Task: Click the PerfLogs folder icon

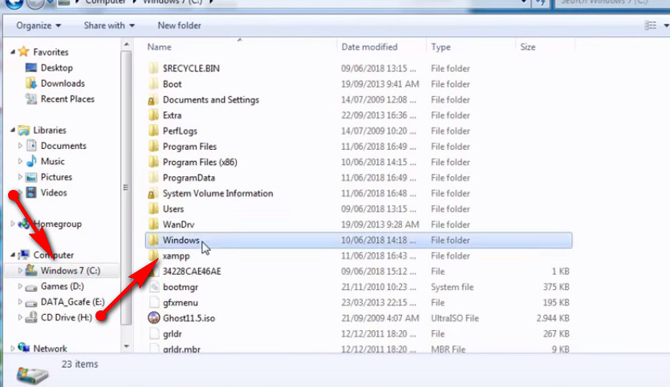Action: pyautogui.click(x=153, y=131)
